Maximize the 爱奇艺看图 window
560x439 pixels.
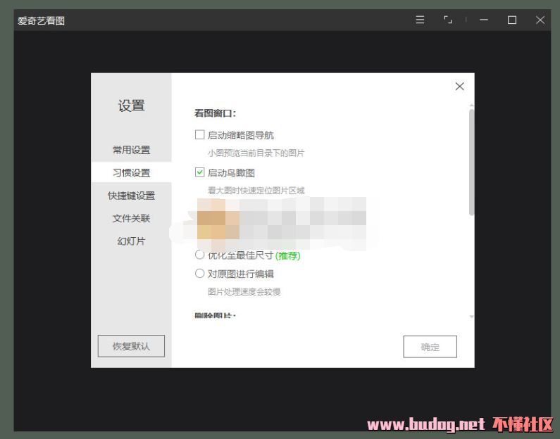[x=512, y=20]
